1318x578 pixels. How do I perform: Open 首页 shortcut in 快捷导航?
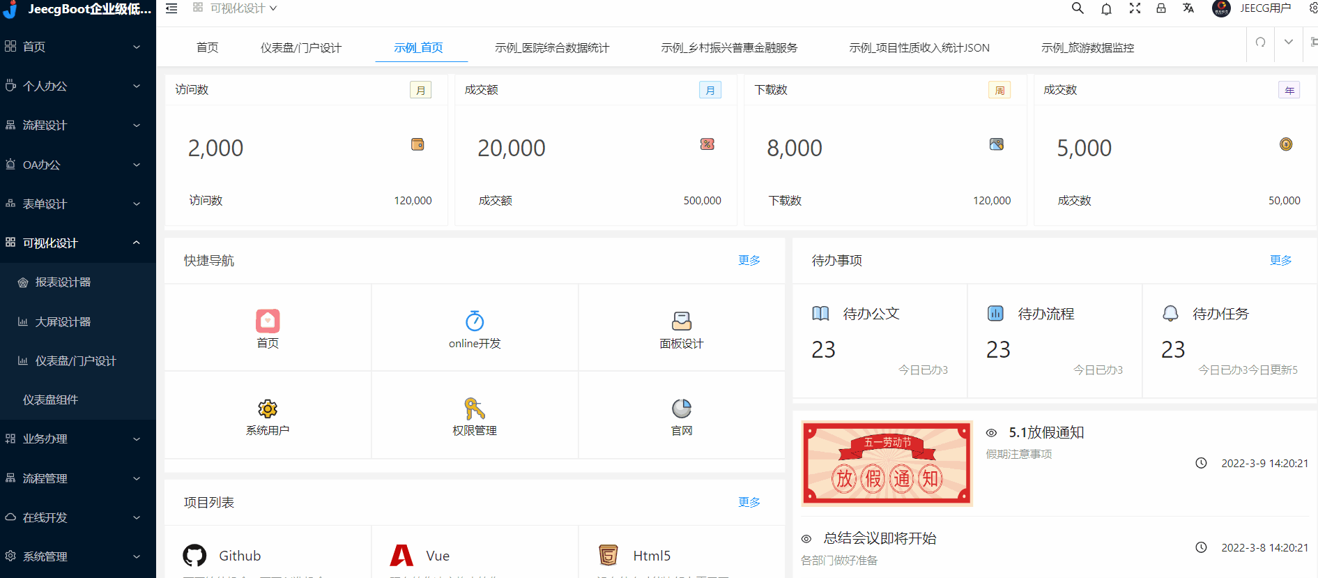(x=268, y=328)
